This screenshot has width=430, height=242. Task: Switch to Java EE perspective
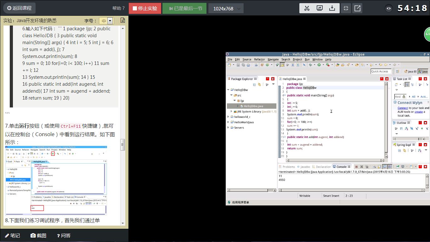pyautogui.click(x=410, y=72)
